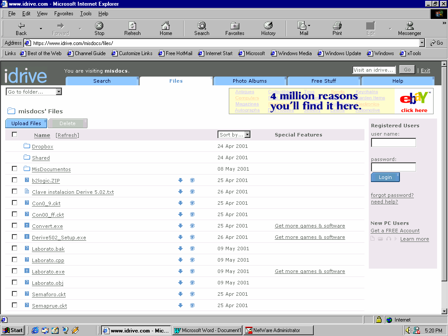Viewport: 448px width, 336px height.
Task: Check the box next to Con0_9.ckt
Action: [x=14, y=203]
